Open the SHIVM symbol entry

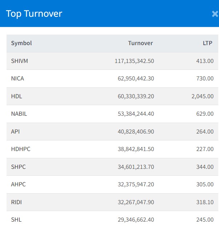20,61
